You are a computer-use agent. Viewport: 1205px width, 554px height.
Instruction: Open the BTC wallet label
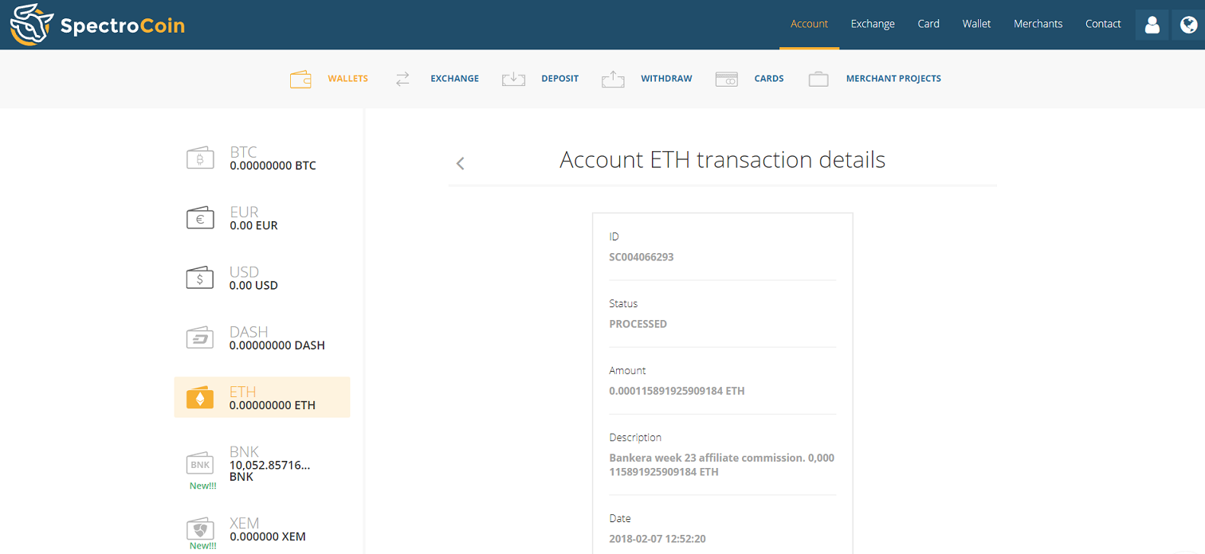point(243,152)
